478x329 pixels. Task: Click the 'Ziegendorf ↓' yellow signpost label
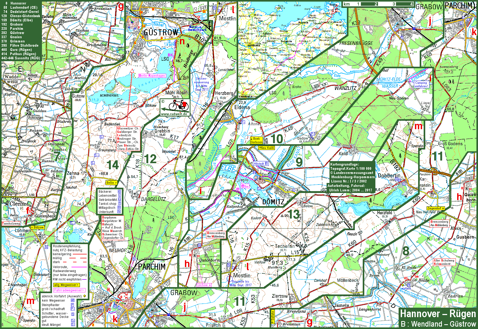pos(436,208)
